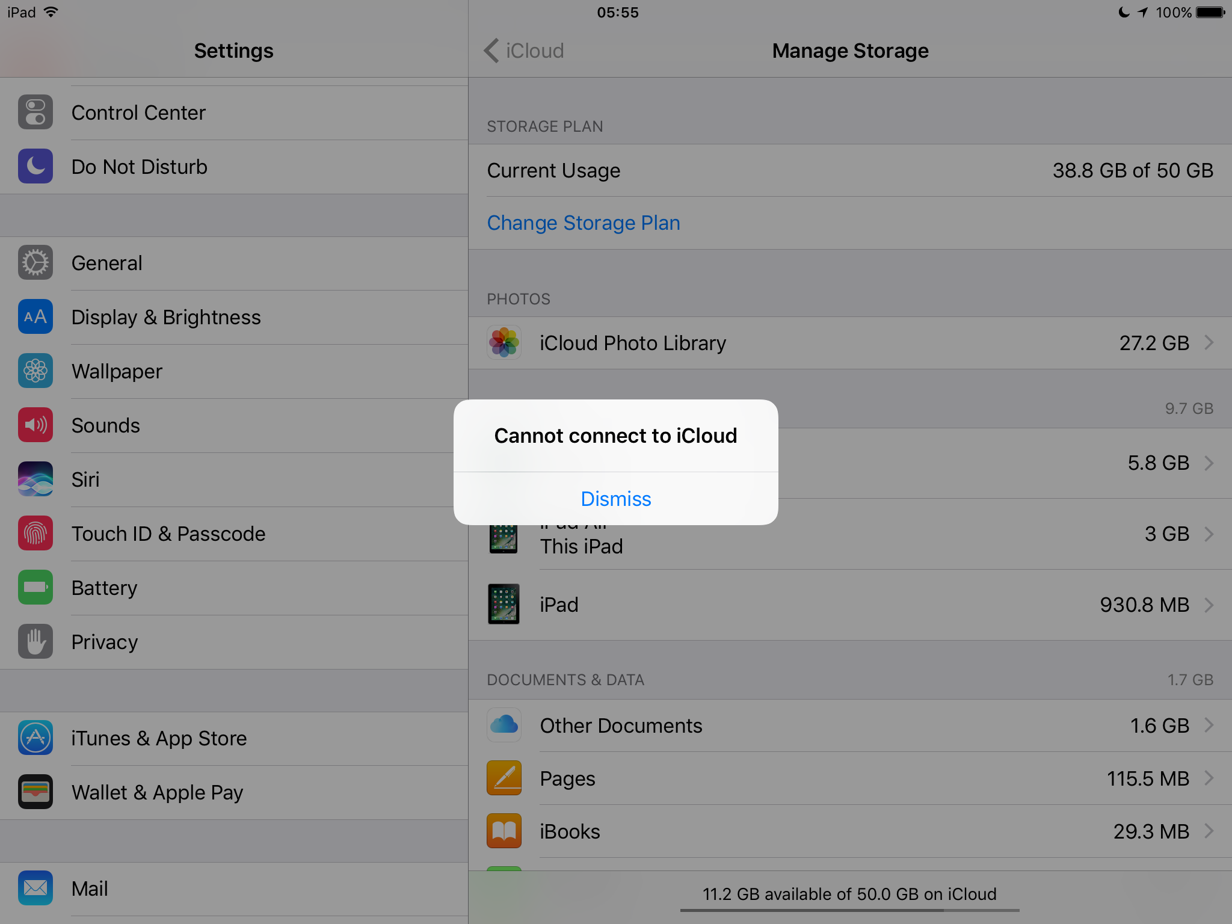Viewport: 1232px width, 924px height.
Task: Tap the iCloud Photo Library icon
Action: tap(504, 343)
